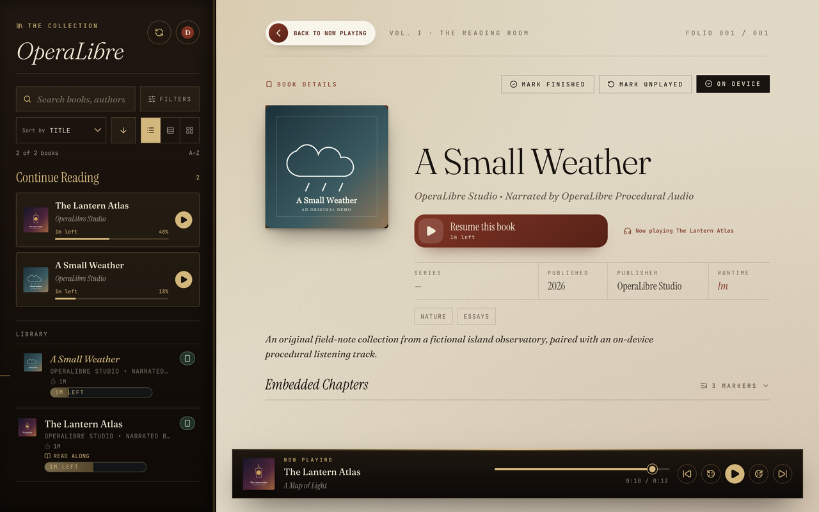Jump to next chapter in the player bar
Screen dimensions: 819x512
click(783, 474)
